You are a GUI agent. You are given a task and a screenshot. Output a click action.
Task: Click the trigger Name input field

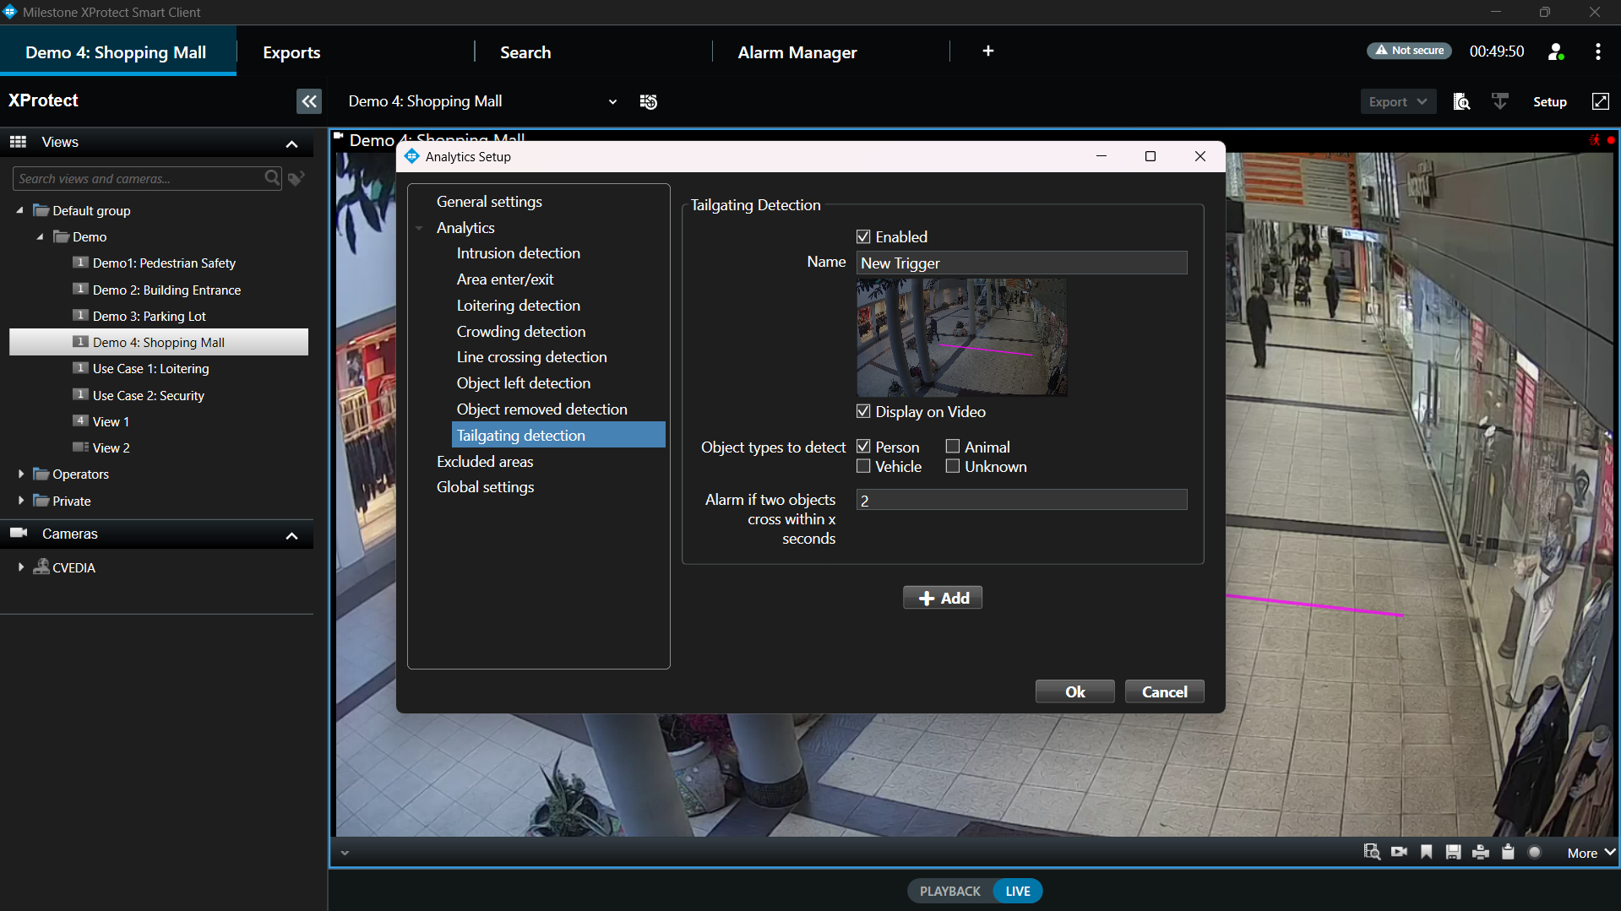1021,263
